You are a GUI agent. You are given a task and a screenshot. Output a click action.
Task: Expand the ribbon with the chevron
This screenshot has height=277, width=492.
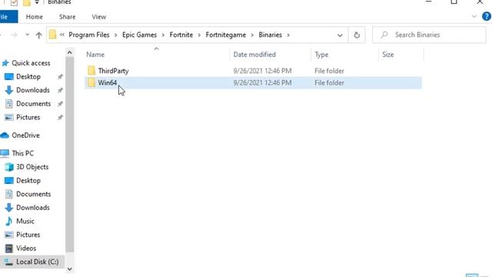(x=474, y=16)
